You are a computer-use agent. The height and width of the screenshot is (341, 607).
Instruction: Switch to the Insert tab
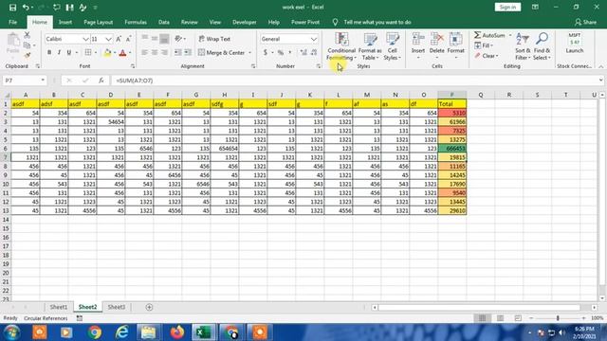[65, 23]
